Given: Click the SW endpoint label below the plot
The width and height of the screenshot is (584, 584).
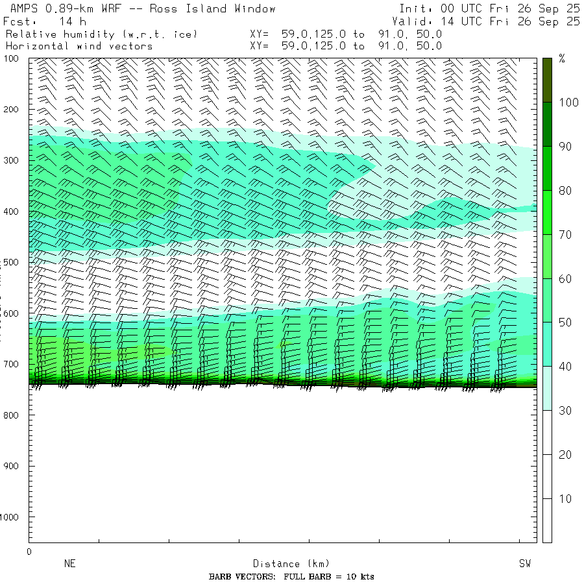Looking at the screenshot, I should pyautogui.click(x=525, y=564).
